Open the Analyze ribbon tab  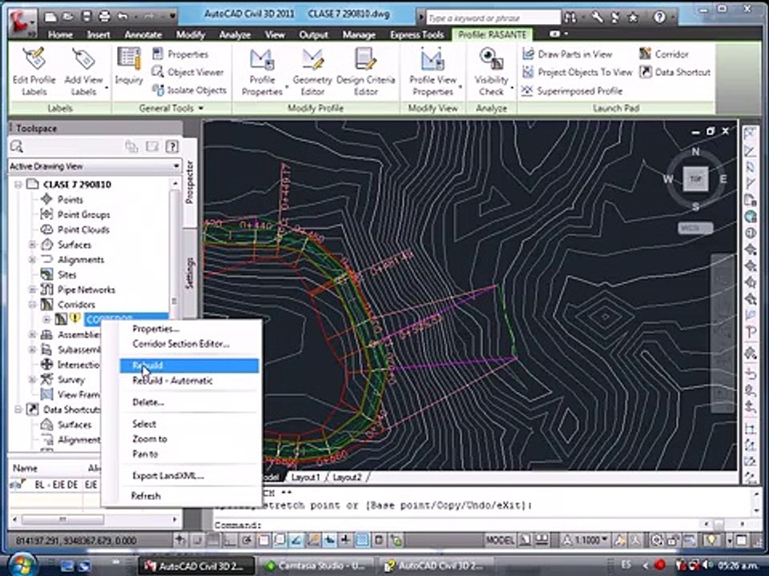[235, 34]
